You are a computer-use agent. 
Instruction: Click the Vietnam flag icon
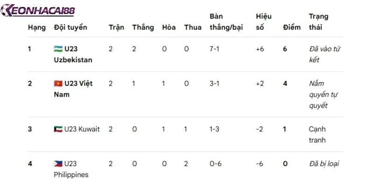(58, 84)
